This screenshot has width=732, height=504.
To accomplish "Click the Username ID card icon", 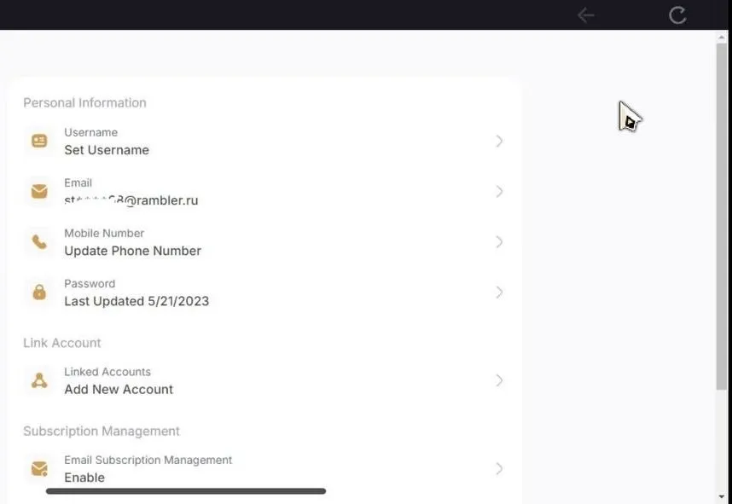I will click(x=39, y=141).
